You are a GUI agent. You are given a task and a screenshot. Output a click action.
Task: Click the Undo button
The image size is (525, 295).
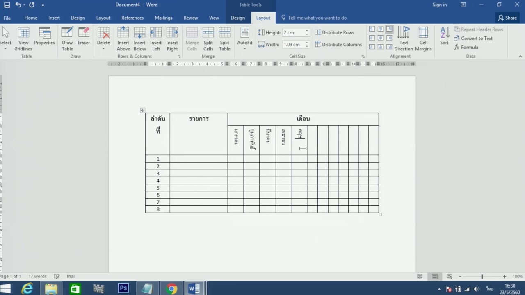click(18, 5)
